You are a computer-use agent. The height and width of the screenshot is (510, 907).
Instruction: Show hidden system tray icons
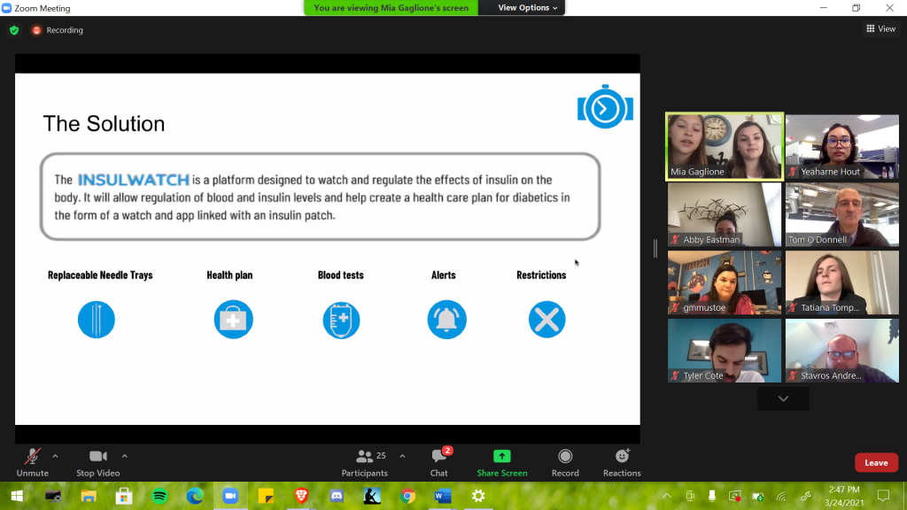point(667,496)
